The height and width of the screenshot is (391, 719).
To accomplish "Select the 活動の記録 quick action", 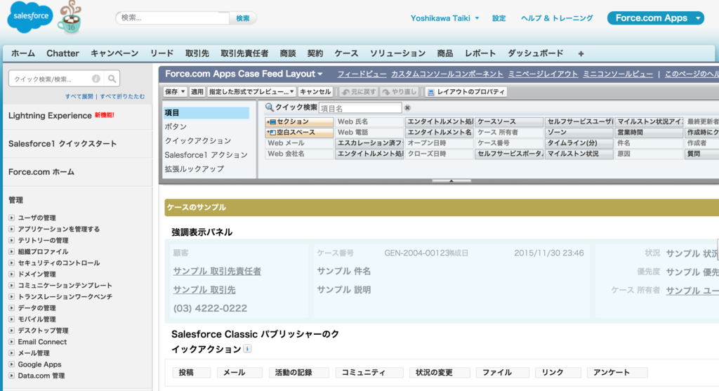I will tap(298, 373).
